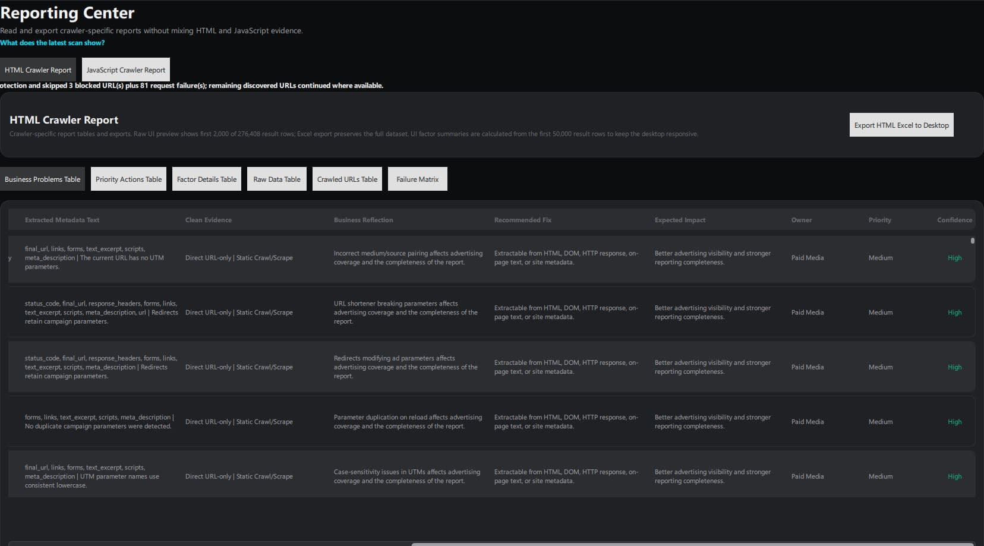Click the Confidence column header
The image size is (984, 546).
pyautogui.click(x=955, y=220)
